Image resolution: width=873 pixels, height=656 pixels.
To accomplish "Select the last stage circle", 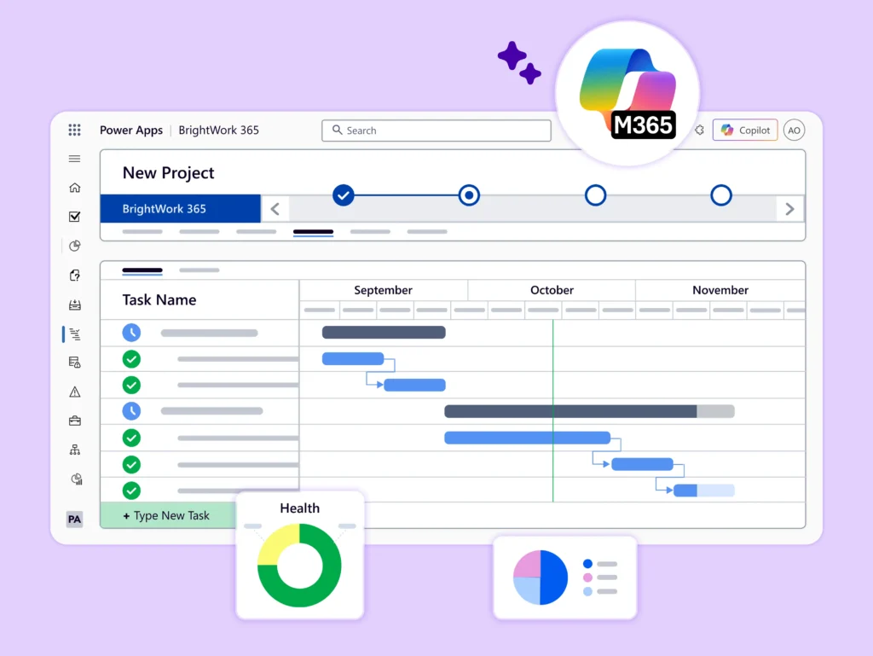I will 721,195.
